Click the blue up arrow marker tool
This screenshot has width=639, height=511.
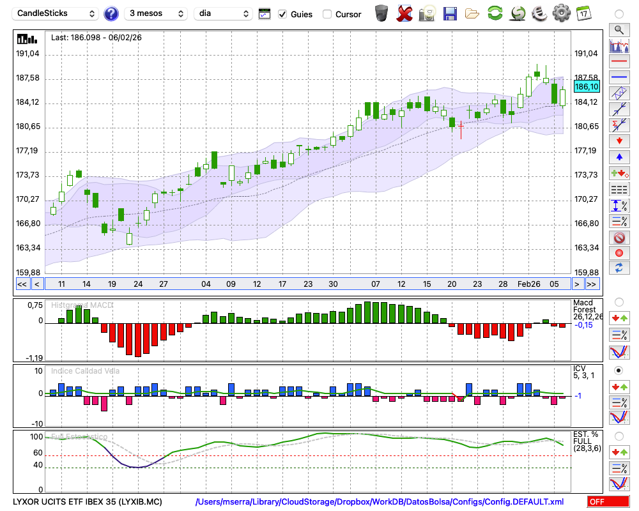[619, 157]
